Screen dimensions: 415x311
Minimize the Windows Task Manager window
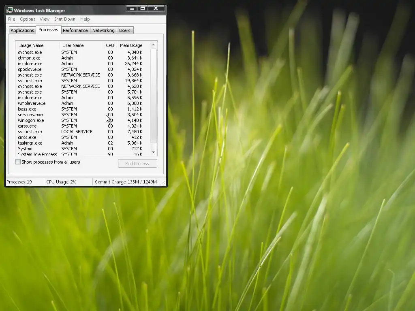click(132, 9)
